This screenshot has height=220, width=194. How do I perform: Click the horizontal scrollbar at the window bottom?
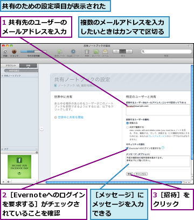114,182
